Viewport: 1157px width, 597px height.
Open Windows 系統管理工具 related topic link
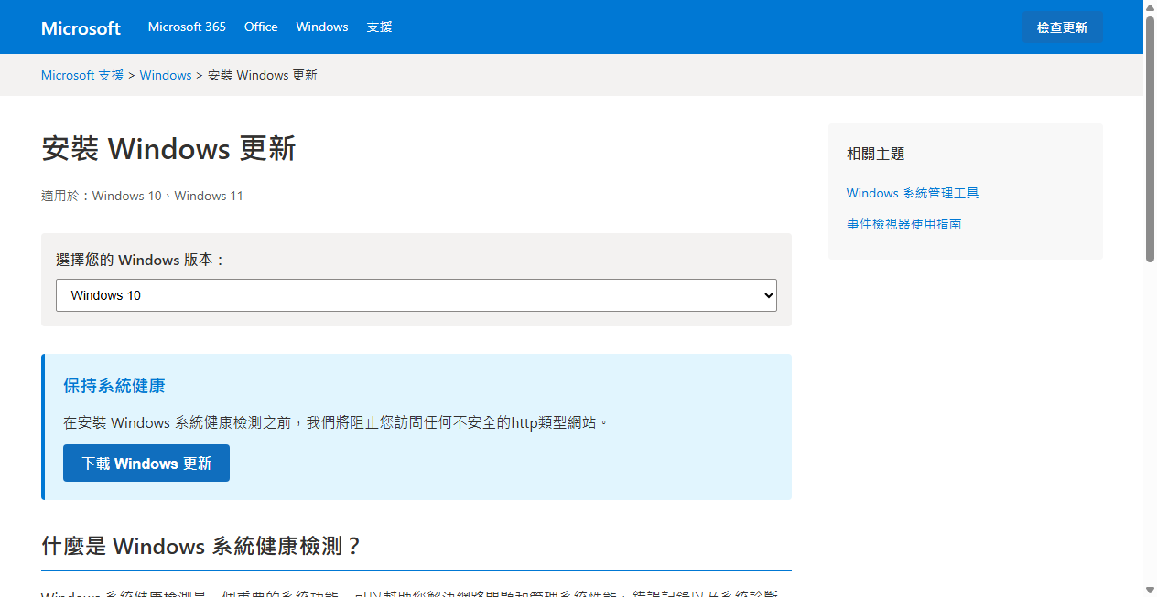click(913, 193)
